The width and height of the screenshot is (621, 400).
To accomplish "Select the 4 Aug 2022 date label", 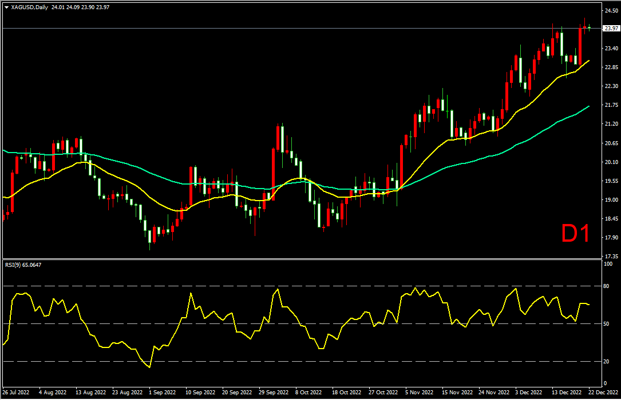I will click(53, 393).
